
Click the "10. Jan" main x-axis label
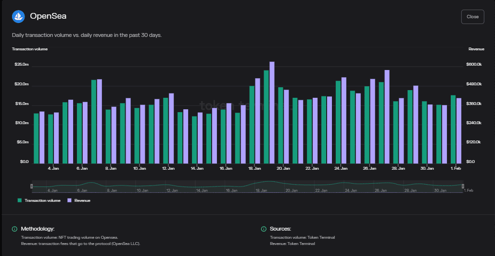(x=140, y=169)
